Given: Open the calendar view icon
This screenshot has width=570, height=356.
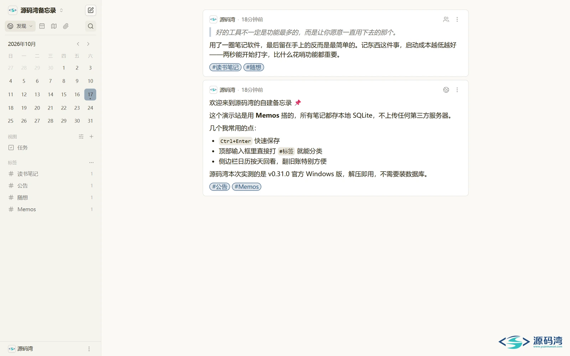Looking at the screenshot, I should coord(42,26).
